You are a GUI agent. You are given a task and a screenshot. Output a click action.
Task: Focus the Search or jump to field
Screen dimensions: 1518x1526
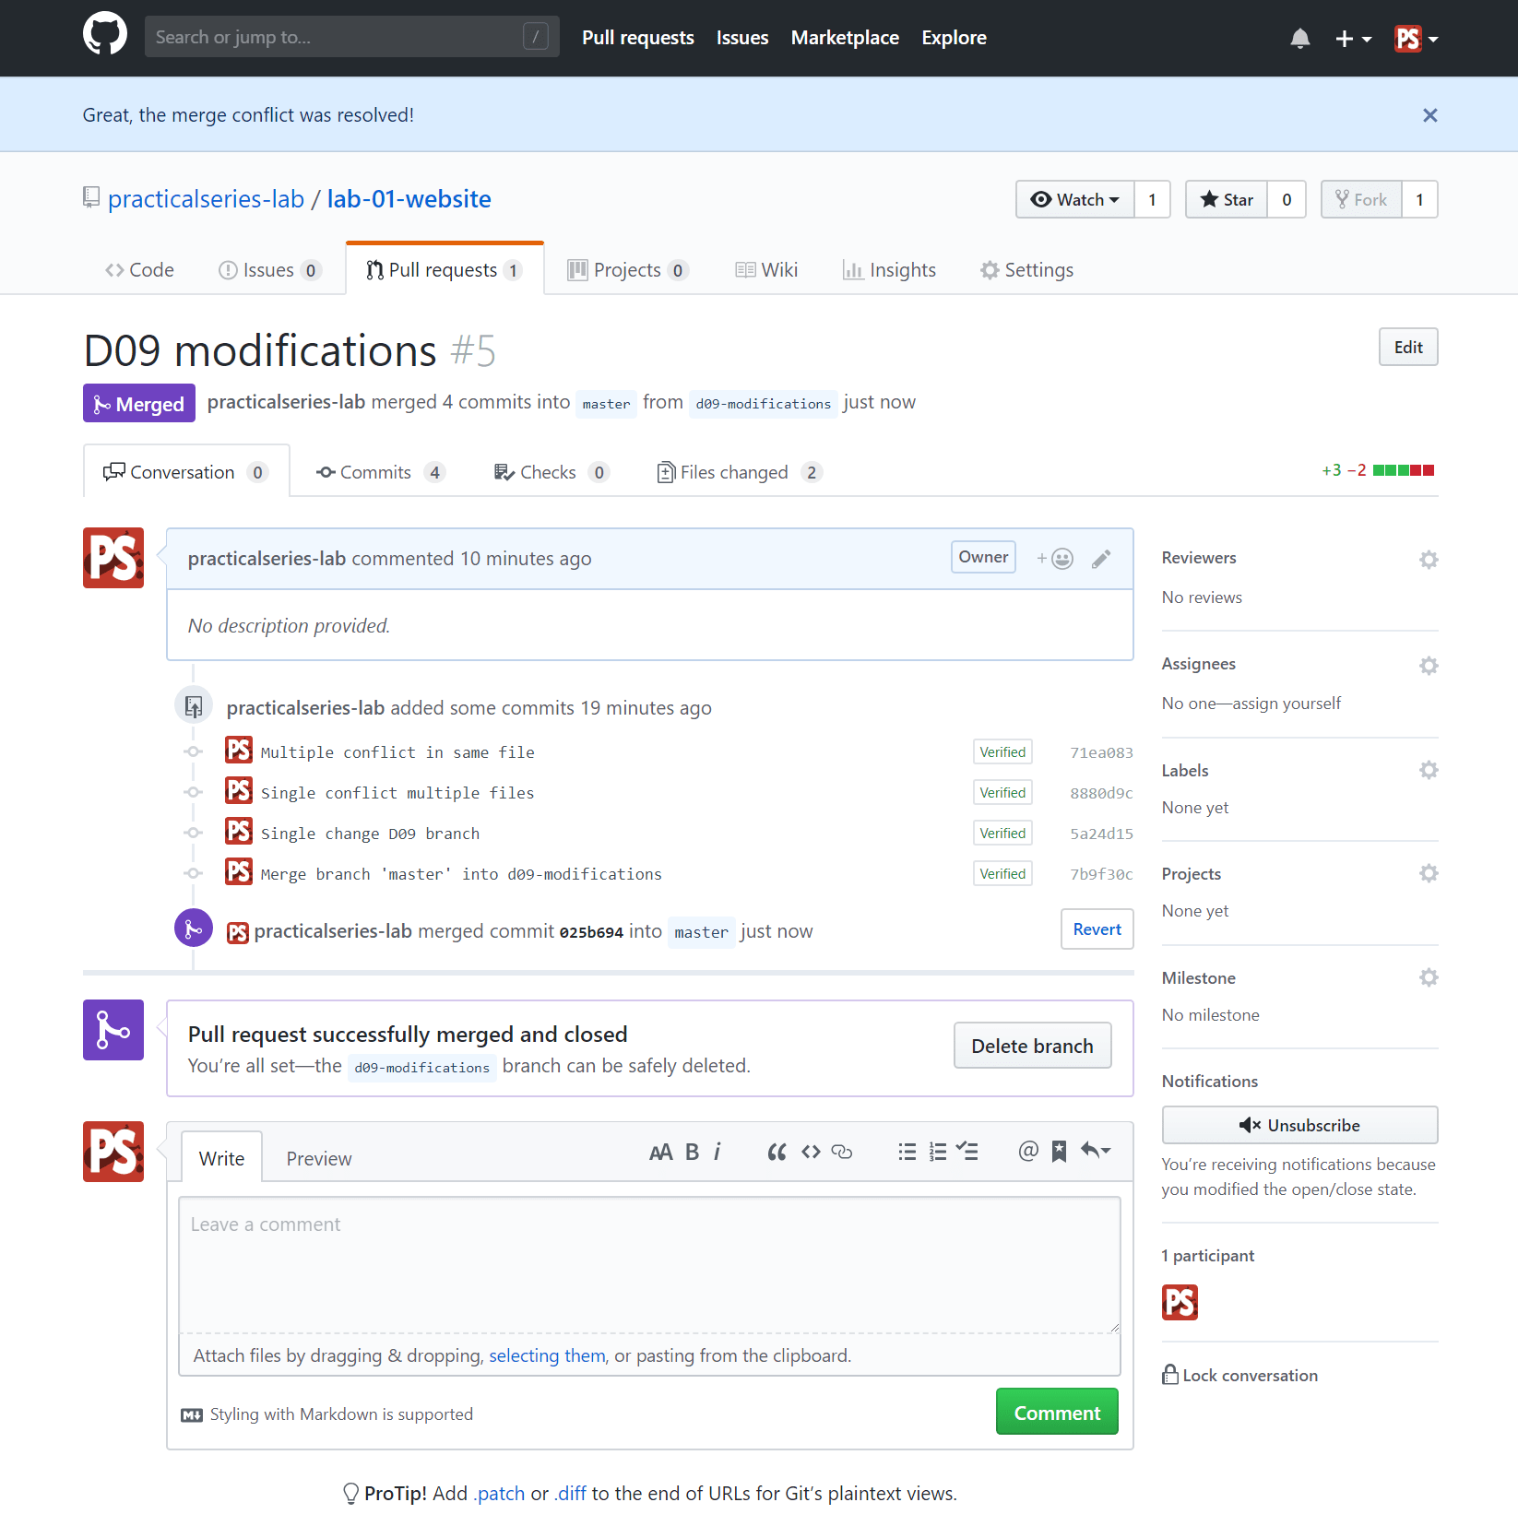[352, 37]
